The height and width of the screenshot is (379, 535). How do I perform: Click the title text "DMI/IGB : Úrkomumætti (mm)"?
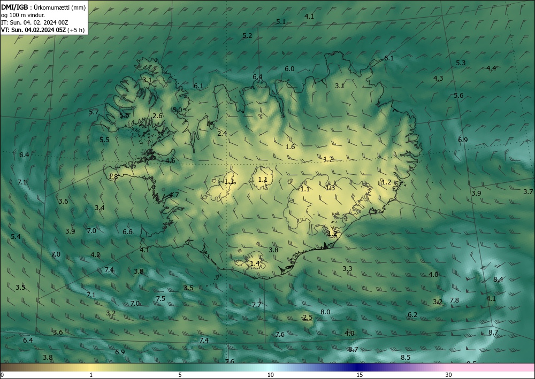pos(43,7)
